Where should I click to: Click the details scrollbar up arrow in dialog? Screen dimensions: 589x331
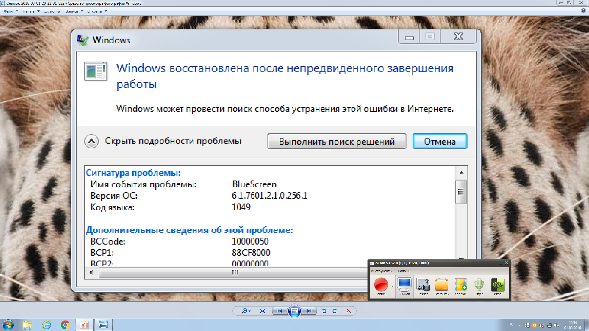tap(461, 173)
